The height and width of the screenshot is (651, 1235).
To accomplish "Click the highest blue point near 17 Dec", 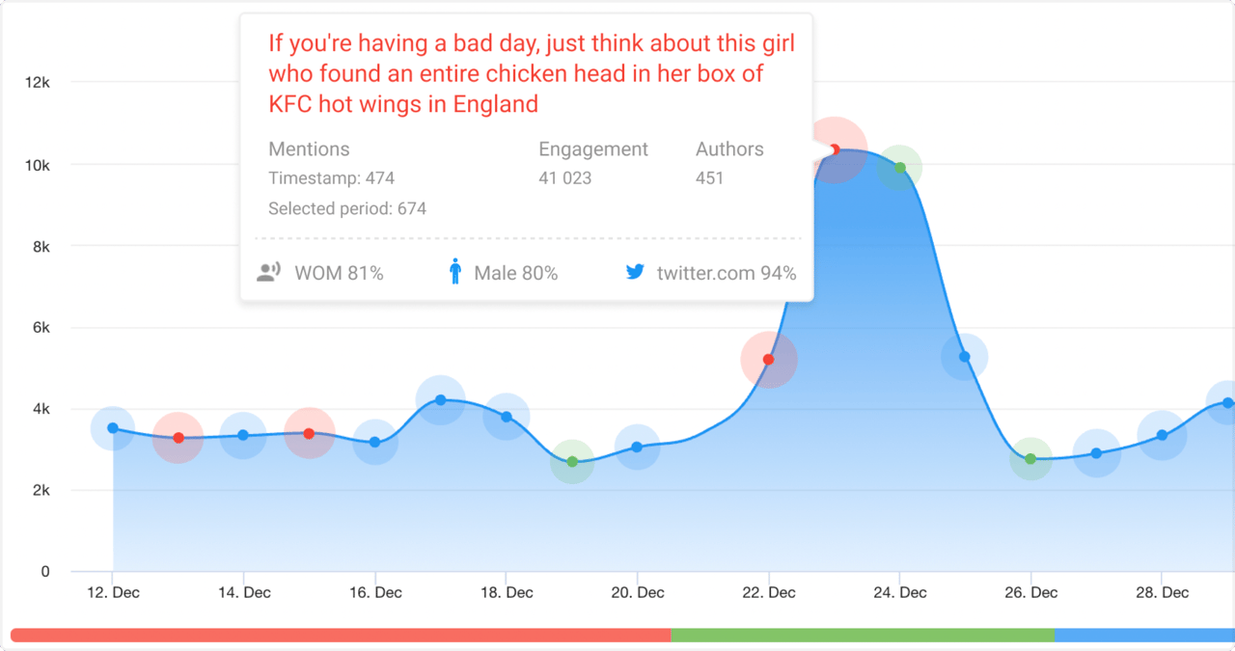I will 441,398.
